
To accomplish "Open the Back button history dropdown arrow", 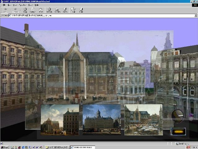I will [10, 10].
